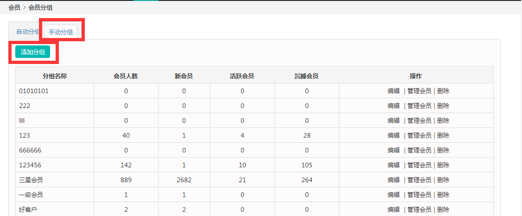Delete the 666666 group
The image size is (522, 216).
coord(443,150)
